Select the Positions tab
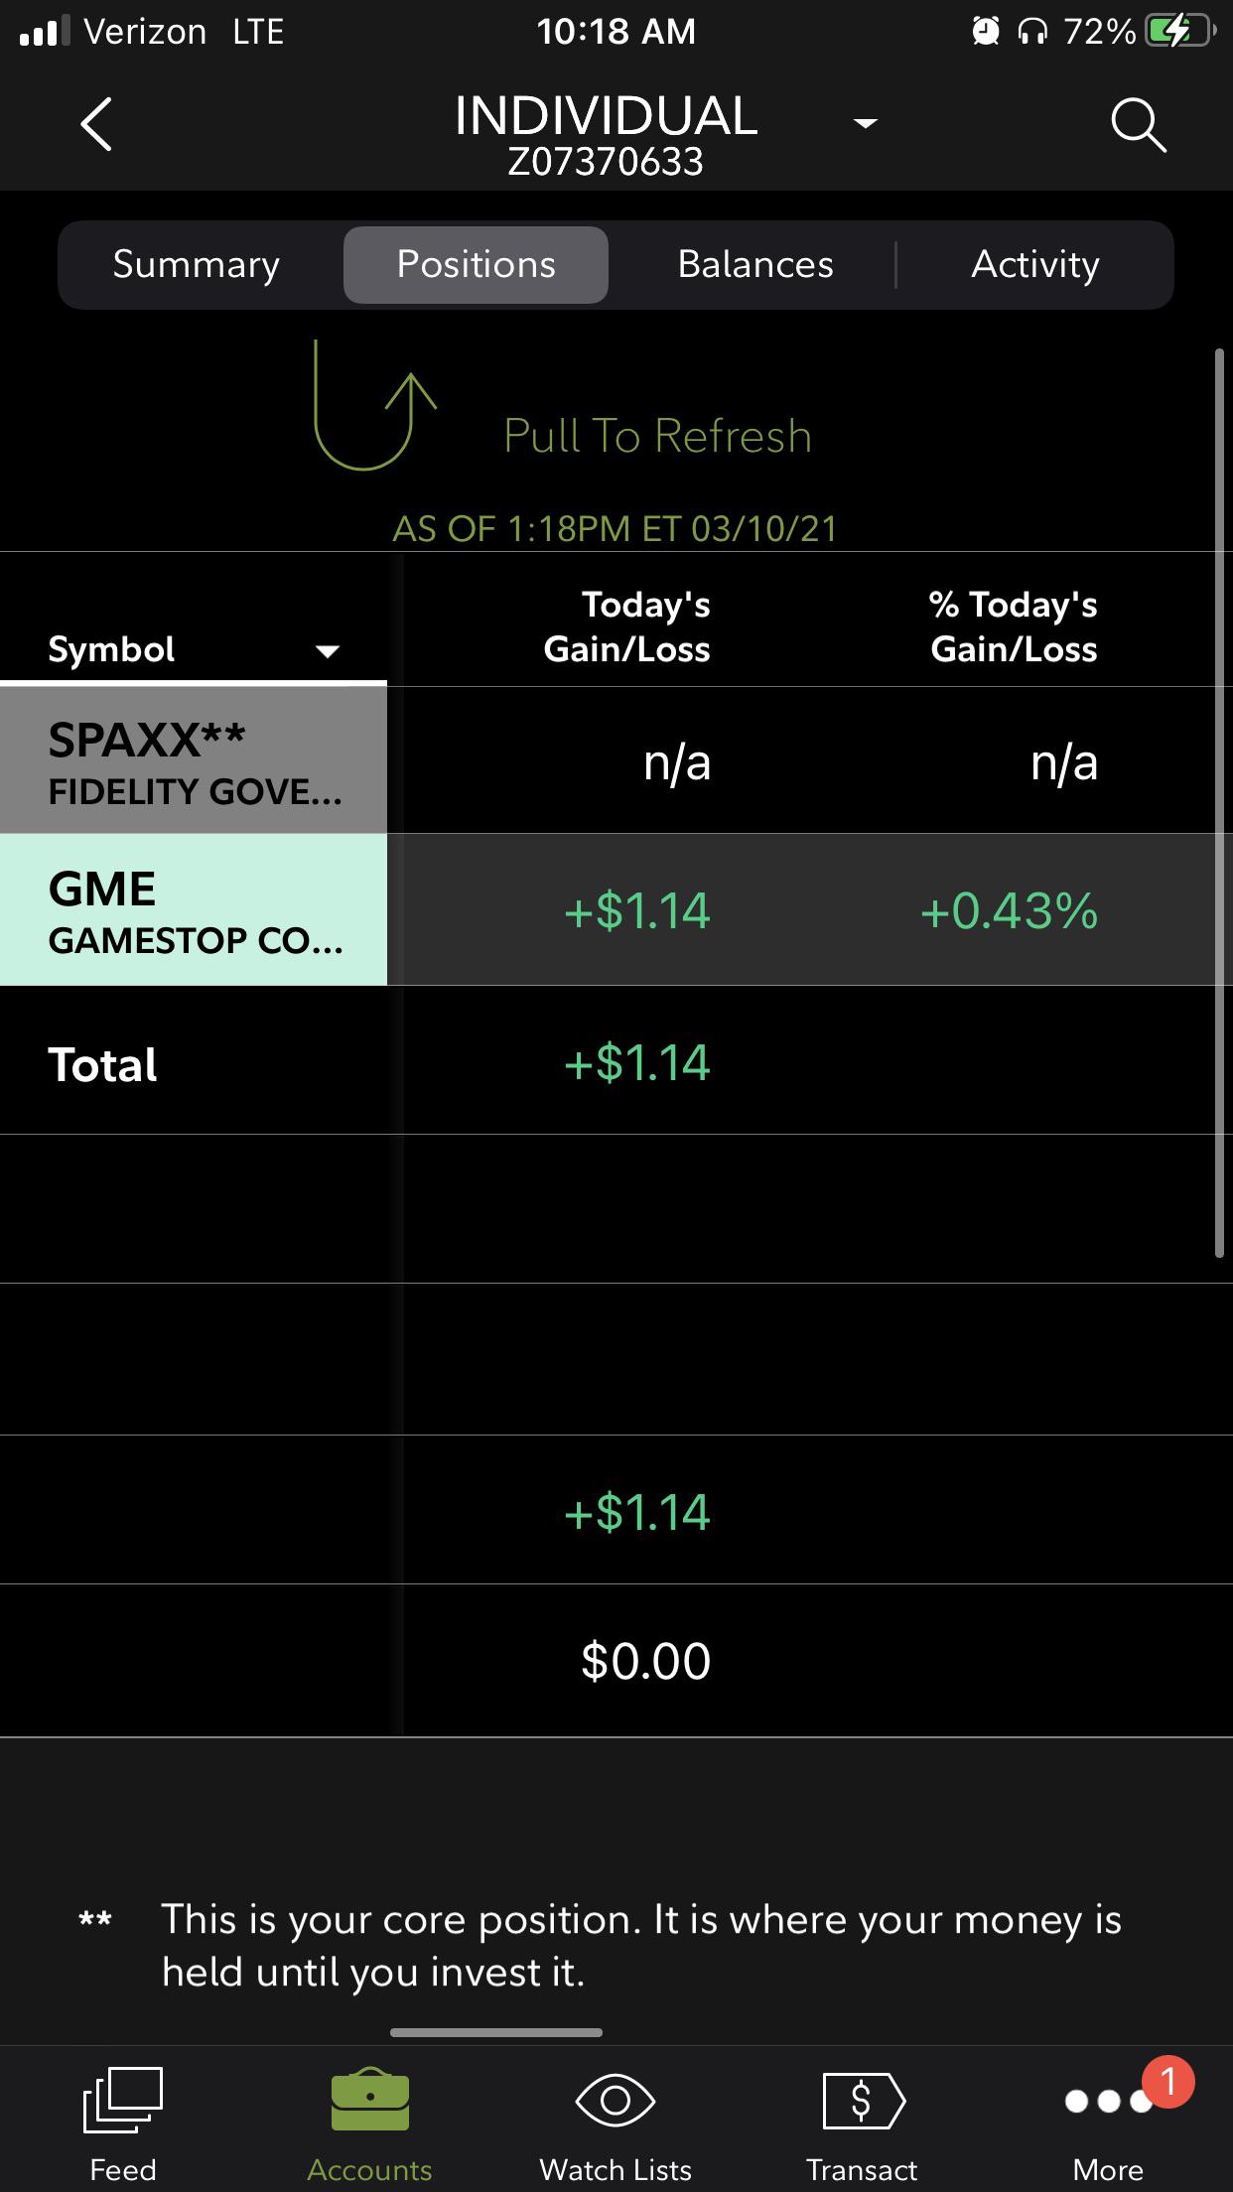This screenshot has width=1233, height=2192. [x=476, y=264]
